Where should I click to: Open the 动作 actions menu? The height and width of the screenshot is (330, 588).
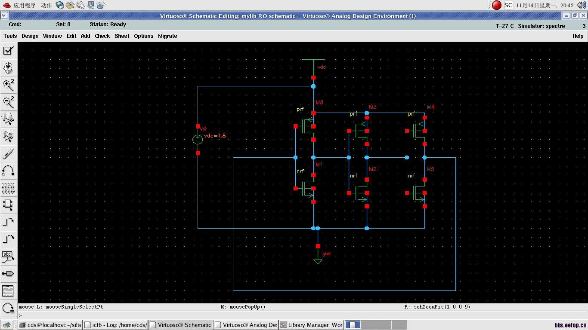[x=46, y=5]
